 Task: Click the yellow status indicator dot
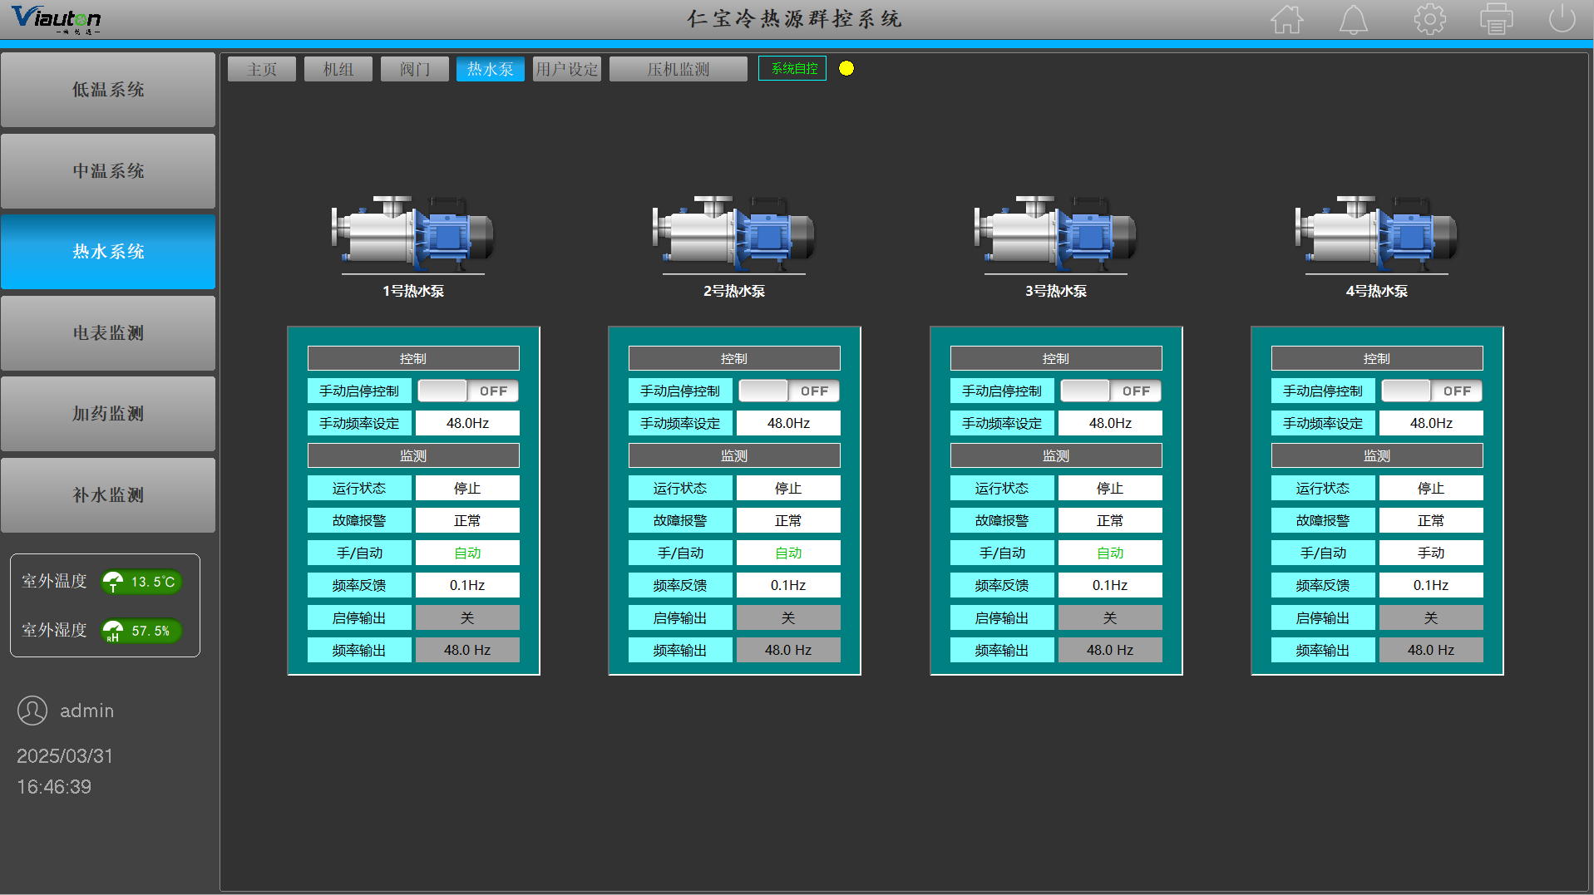click(x=846, y=69)
